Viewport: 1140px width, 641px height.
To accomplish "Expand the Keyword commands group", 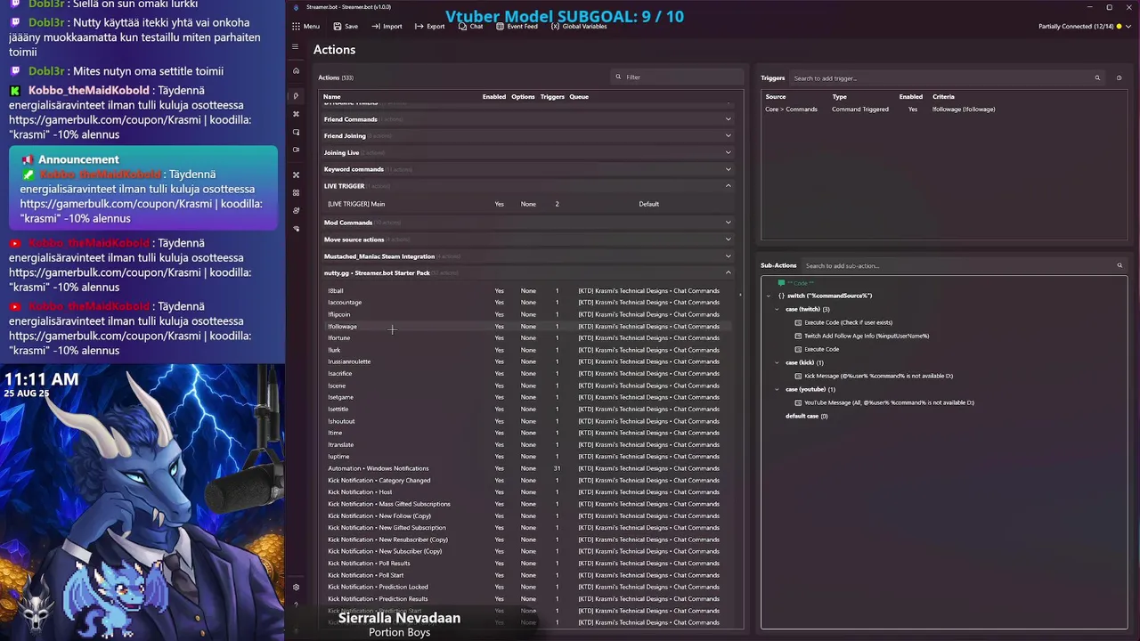I will 728,169.
